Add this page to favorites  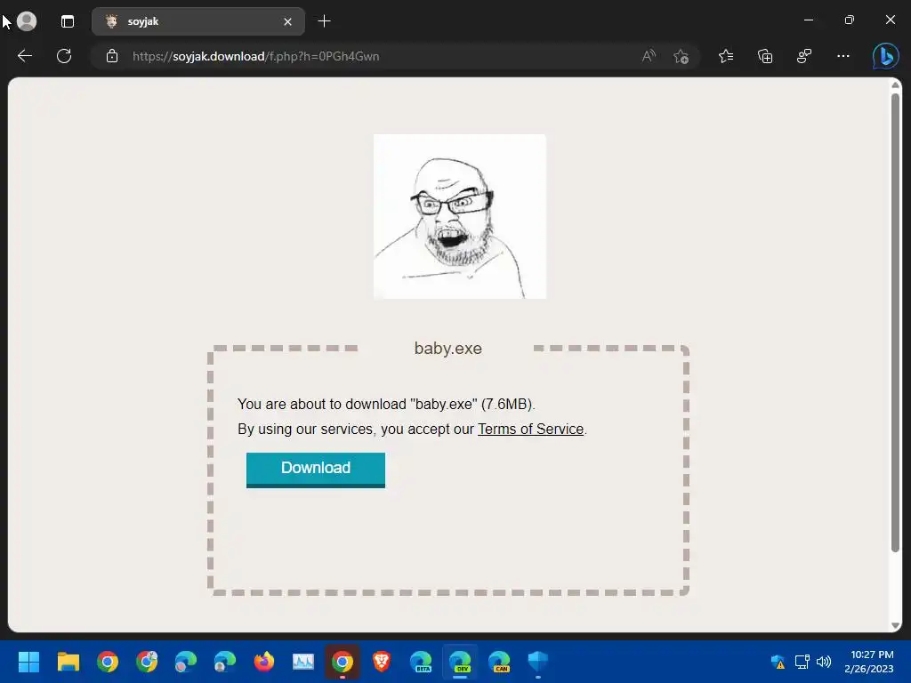[x=681, y=56]
